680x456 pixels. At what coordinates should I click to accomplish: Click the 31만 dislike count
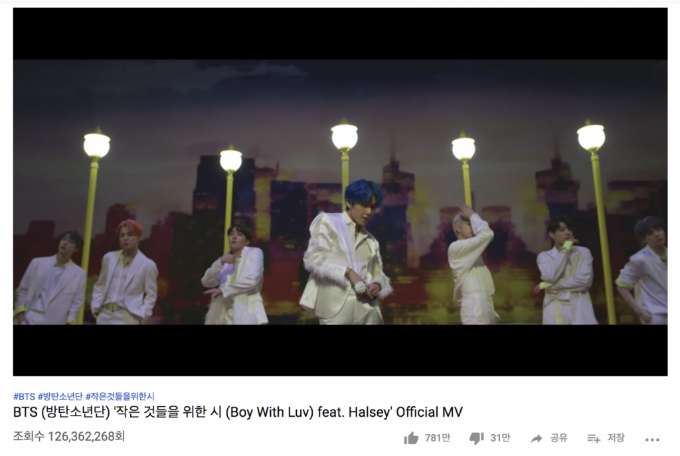(x=500, y=438)
